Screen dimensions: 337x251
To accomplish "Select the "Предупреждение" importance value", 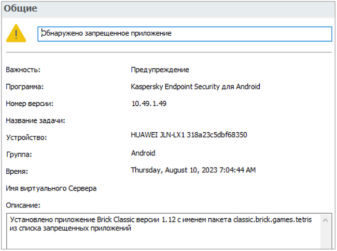I will click(160, 70).
